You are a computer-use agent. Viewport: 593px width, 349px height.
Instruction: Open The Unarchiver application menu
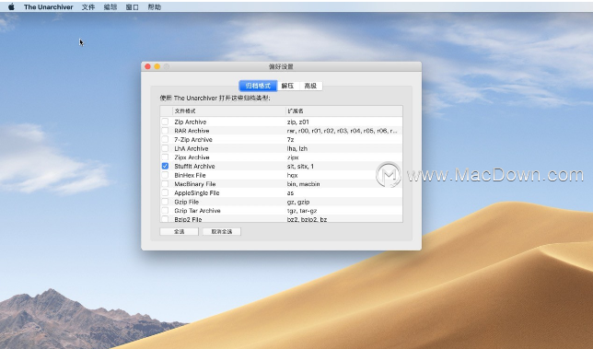coord(49,6)
